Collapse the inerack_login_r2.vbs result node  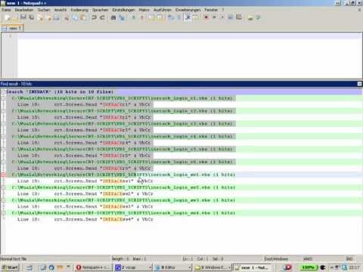pos(3,111)
